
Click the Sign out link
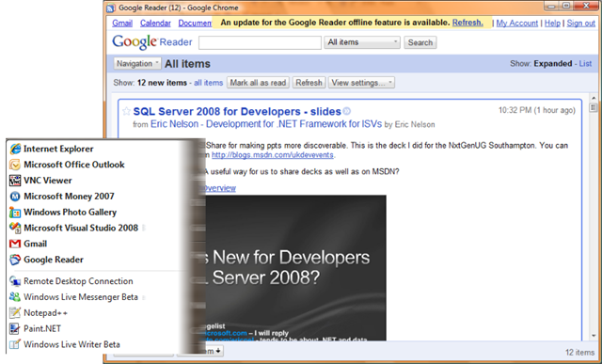pyautogui.click(x=581, y=23)
